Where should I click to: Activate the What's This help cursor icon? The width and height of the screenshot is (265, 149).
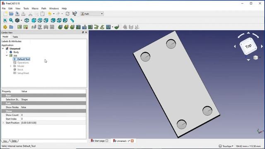tap(75, 14)
